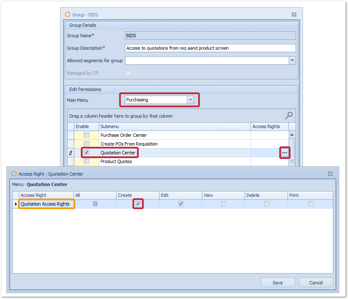Open the Allowed segments for group dropdown

tap(292, 60)
